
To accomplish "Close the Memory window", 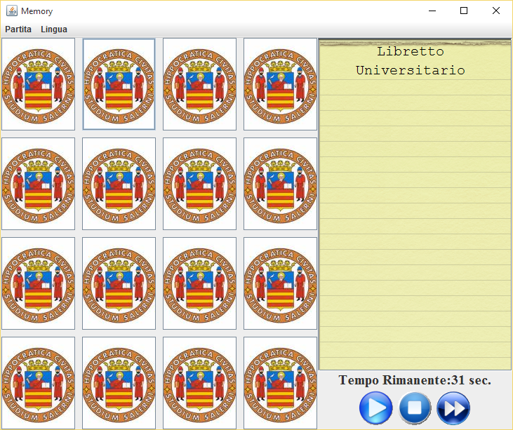I will coord(495,11).
